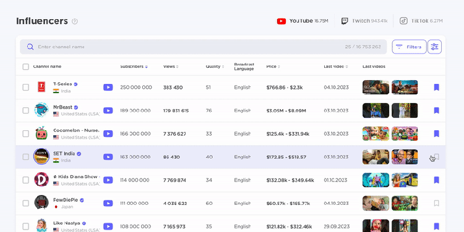Open the T-Series channel name link
The width and height of the screenshot is (464, 232).
pyautogui.click(x=62, y=84)
